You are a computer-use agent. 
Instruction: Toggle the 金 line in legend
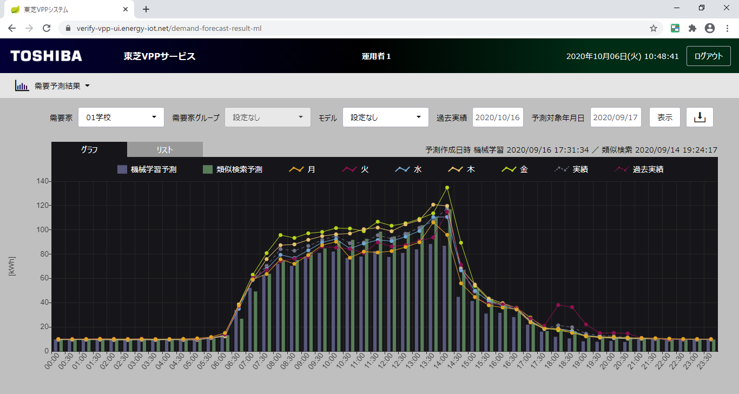pyautogui.click(x=514, y=169)
